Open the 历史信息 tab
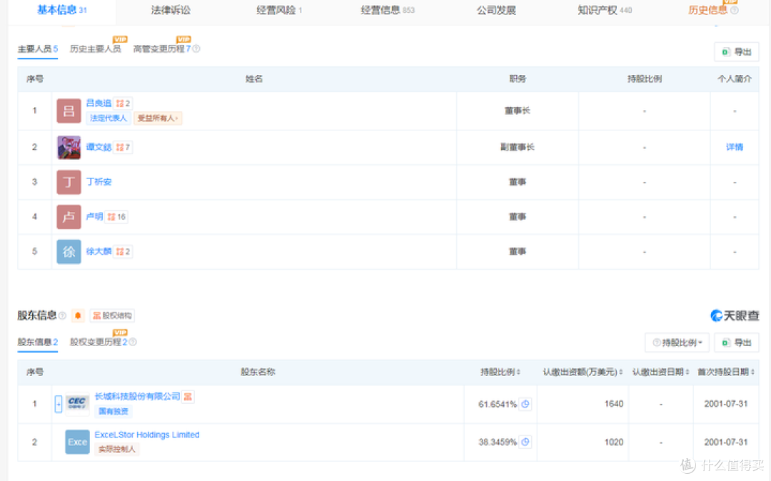This screenshot has width=771, height=481. pos(707,10)
